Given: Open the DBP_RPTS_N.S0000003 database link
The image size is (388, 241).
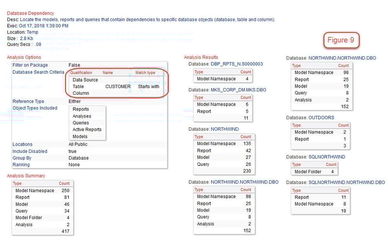Looking at the screenshot, I should tap(237, 64).
